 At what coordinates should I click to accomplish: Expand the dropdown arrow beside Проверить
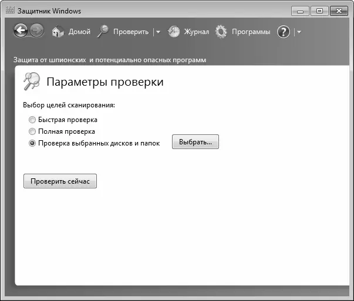[x=158, y=32]
